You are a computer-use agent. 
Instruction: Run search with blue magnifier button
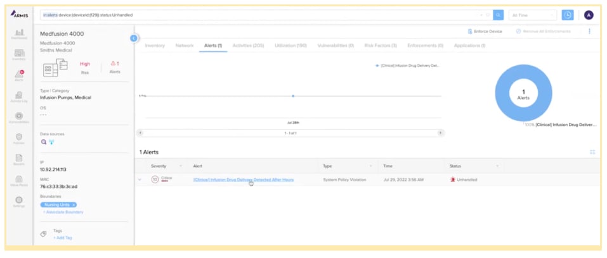498,15
